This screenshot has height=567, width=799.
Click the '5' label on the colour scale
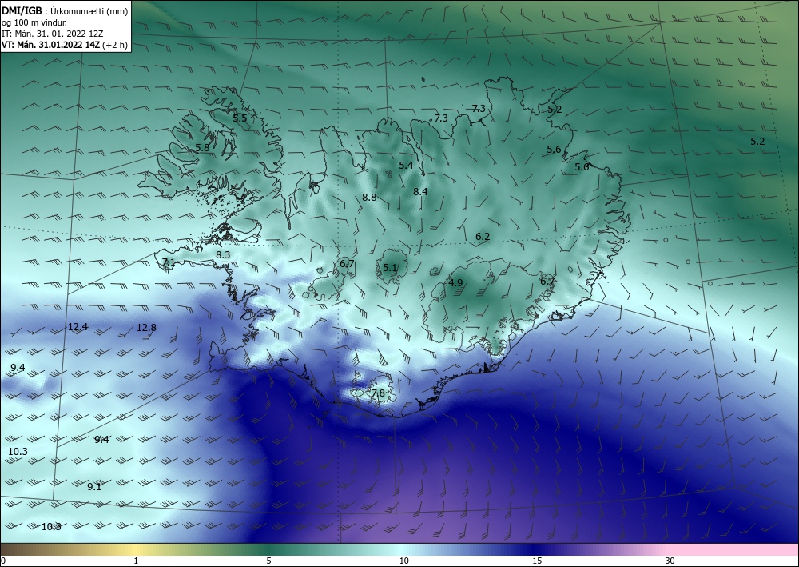click(268, 561)
